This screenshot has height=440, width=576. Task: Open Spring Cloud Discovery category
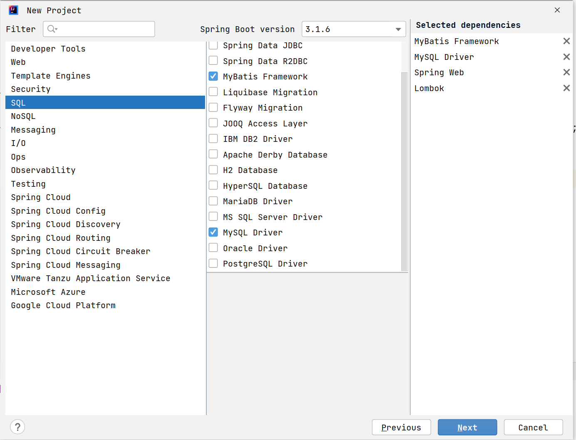105,224
